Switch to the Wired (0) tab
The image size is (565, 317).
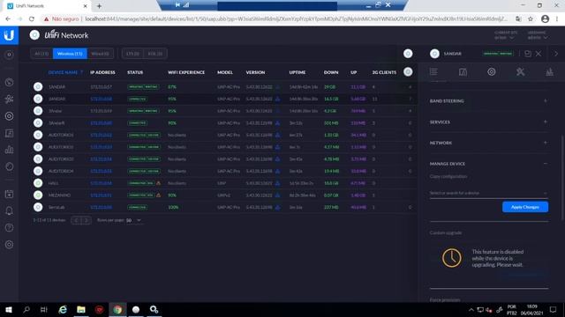click(x=100, y=54)
